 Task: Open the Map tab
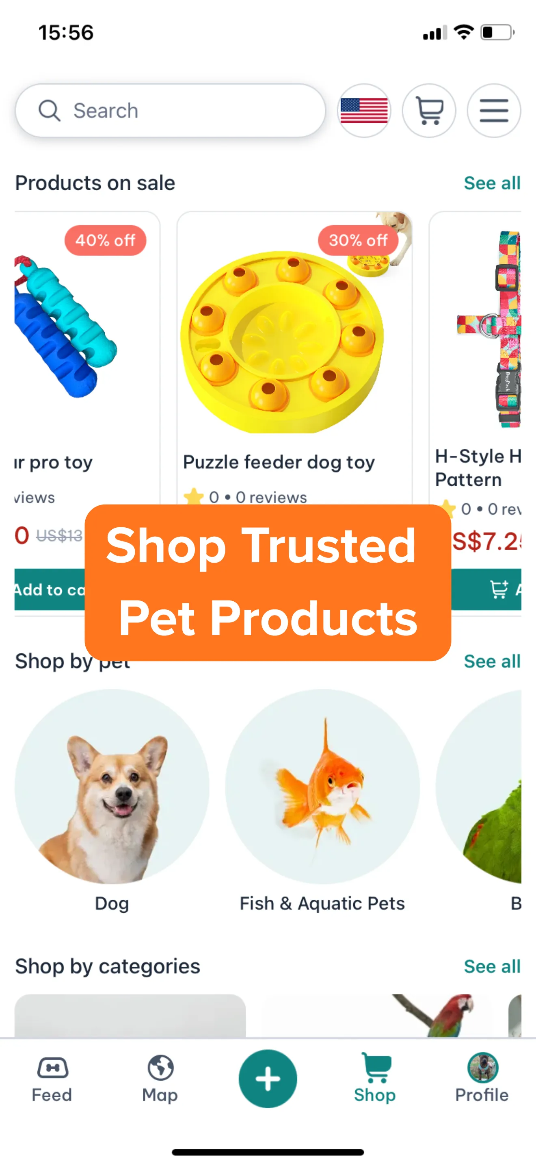[160, 1079]
